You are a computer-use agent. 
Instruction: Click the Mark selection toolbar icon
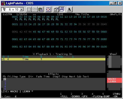[29, 9]
